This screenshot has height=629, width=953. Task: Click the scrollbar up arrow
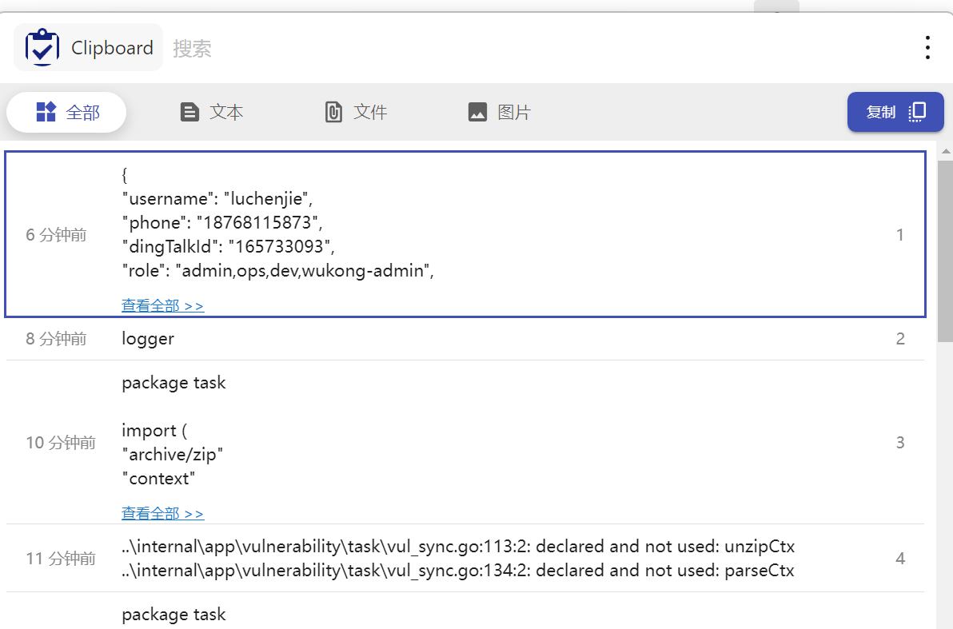point(945,151)
